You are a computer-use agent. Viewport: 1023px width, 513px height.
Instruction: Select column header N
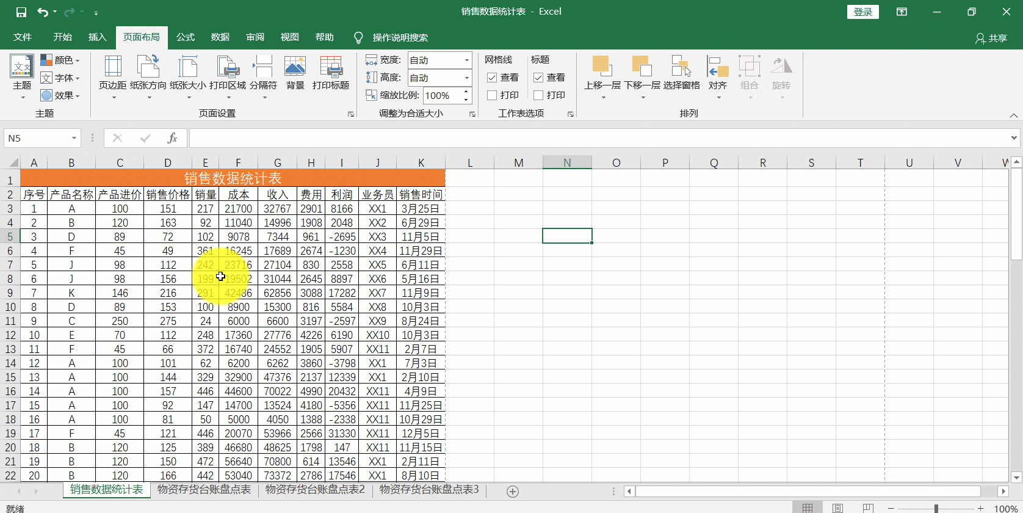(567, 162)
